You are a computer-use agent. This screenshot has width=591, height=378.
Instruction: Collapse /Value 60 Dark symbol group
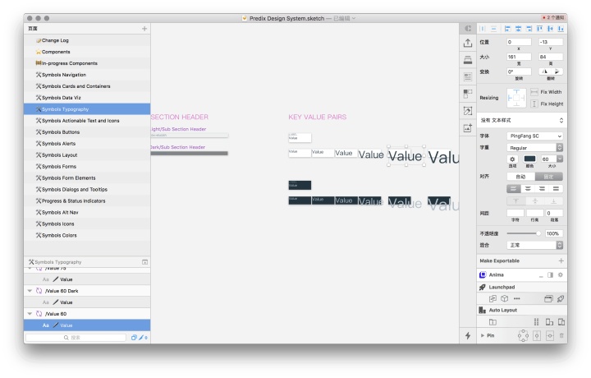[30, 291]
